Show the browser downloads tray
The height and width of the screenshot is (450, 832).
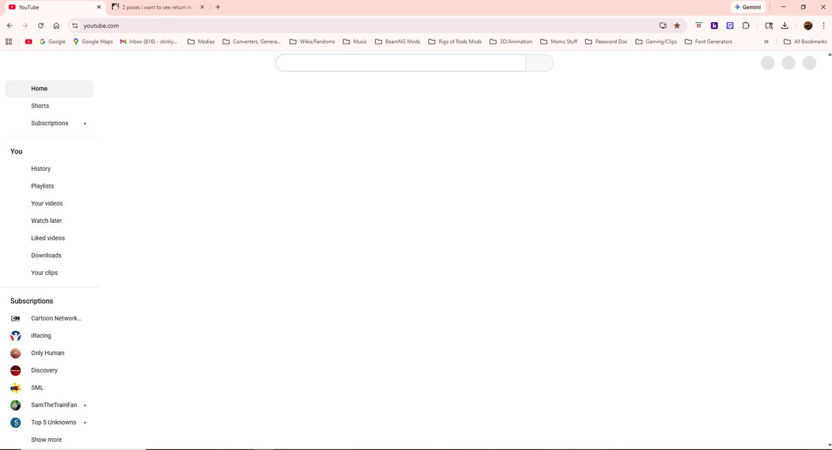point(785,26)
